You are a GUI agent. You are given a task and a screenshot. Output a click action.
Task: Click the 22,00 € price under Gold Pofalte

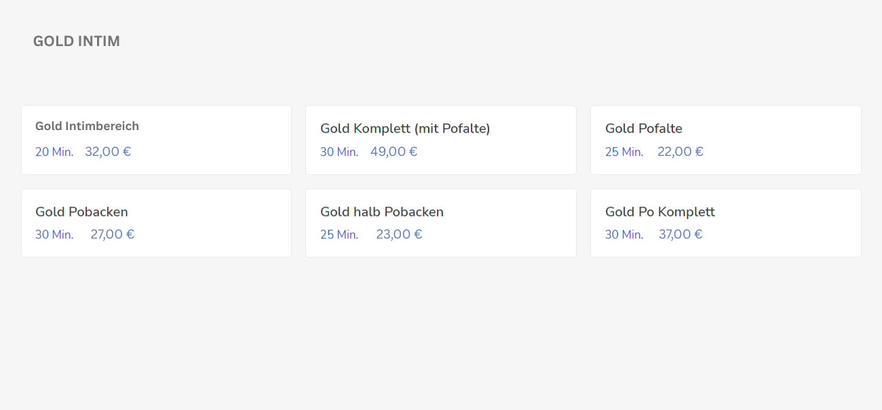coord(680,152)
